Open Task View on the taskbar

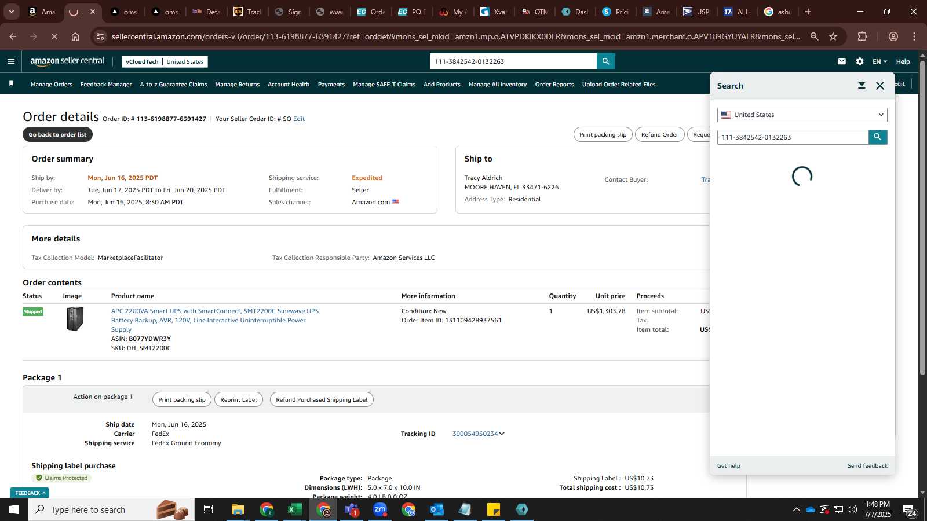(209, 509)
